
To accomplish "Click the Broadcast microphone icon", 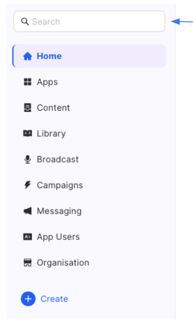I will pos(27,160).
